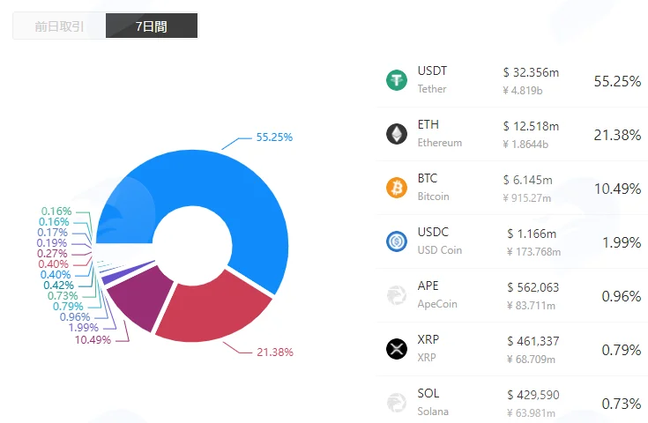Switch to the 前日取引 tab
The height and width of the screenshot is (423, 648).
point(59,26)
